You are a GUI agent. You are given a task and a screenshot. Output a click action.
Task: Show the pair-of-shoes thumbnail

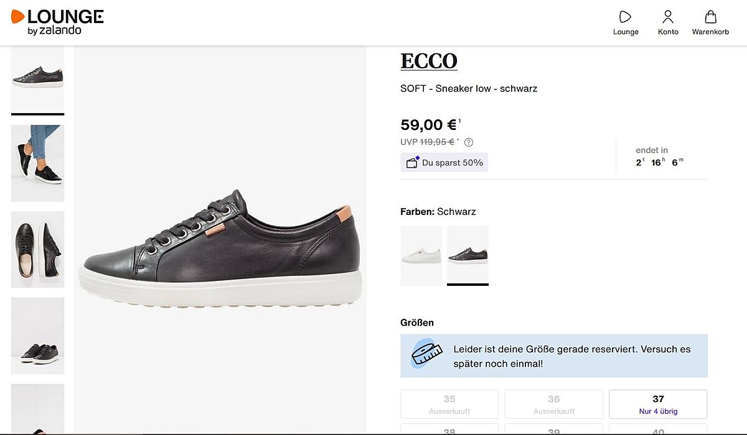(37, 336)
